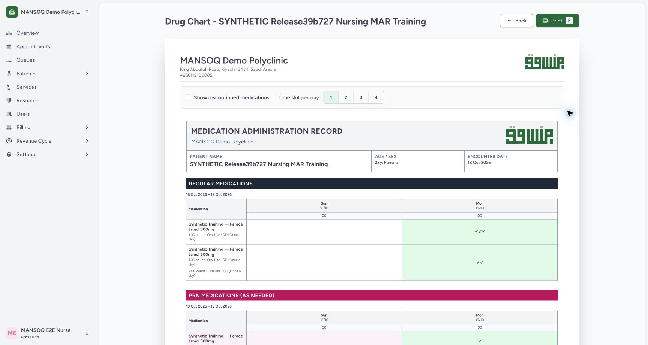Screen dimensions: 648x345
Task: Click the back arrow icon
Action: click(x=509, y=21)
